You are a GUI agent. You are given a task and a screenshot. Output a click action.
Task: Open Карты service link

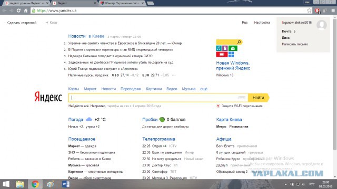tap(74, 89)
